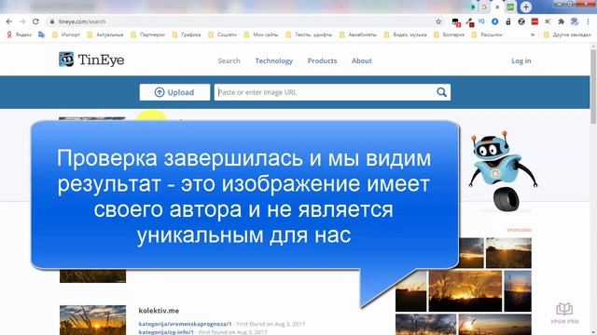
Task: Open the Соцсети bookmarks folder
Action: click(223, 34)
